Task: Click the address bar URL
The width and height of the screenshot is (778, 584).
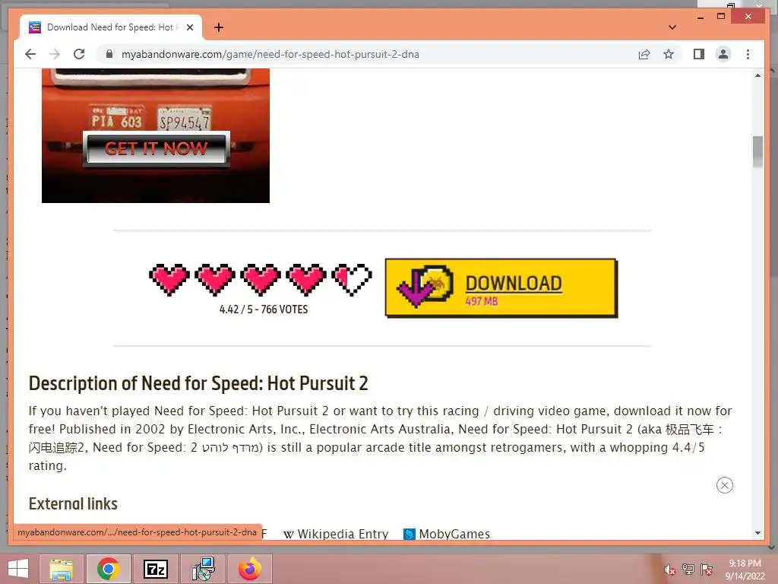Action: [x=270, y=54]
